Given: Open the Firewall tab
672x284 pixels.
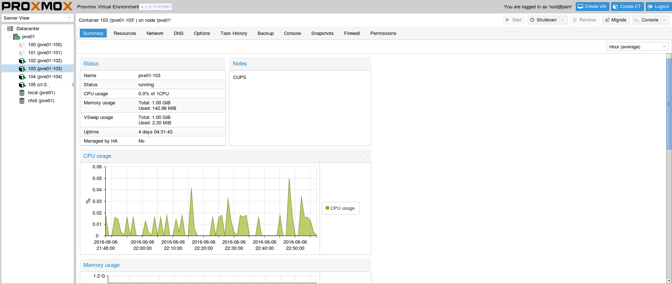Looking at the screenshot, I should click(x=352, y=33).
